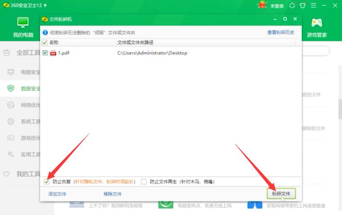Open the blue network speed tool icon
This screenshot has width=342, height=215.
coord(255,205)
